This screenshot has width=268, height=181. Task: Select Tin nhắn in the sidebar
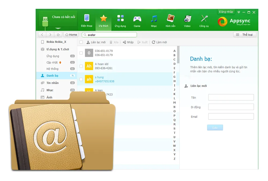point(53,83)
